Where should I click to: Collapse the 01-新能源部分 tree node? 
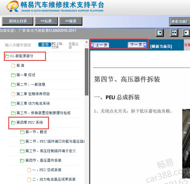pos(22,56)
